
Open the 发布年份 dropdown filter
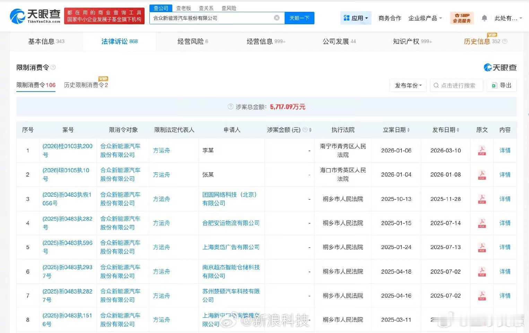tap(408, 85)
